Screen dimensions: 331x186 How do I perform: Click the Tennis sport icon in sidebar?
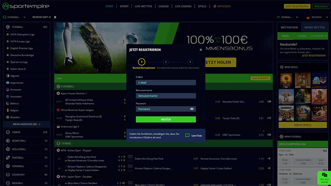tap(8, 132)
